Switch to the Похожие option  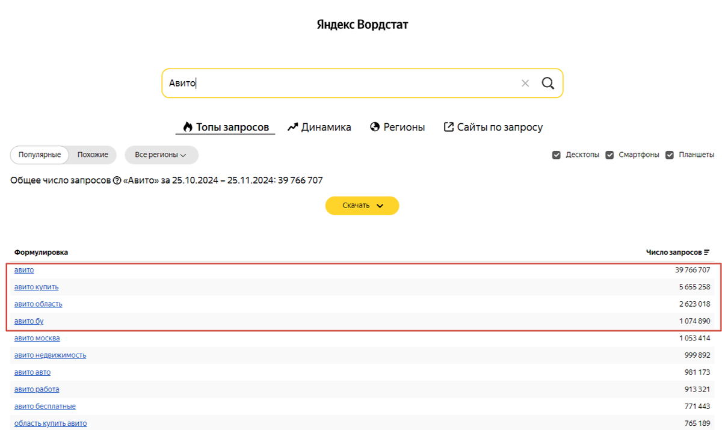(93, 155)
